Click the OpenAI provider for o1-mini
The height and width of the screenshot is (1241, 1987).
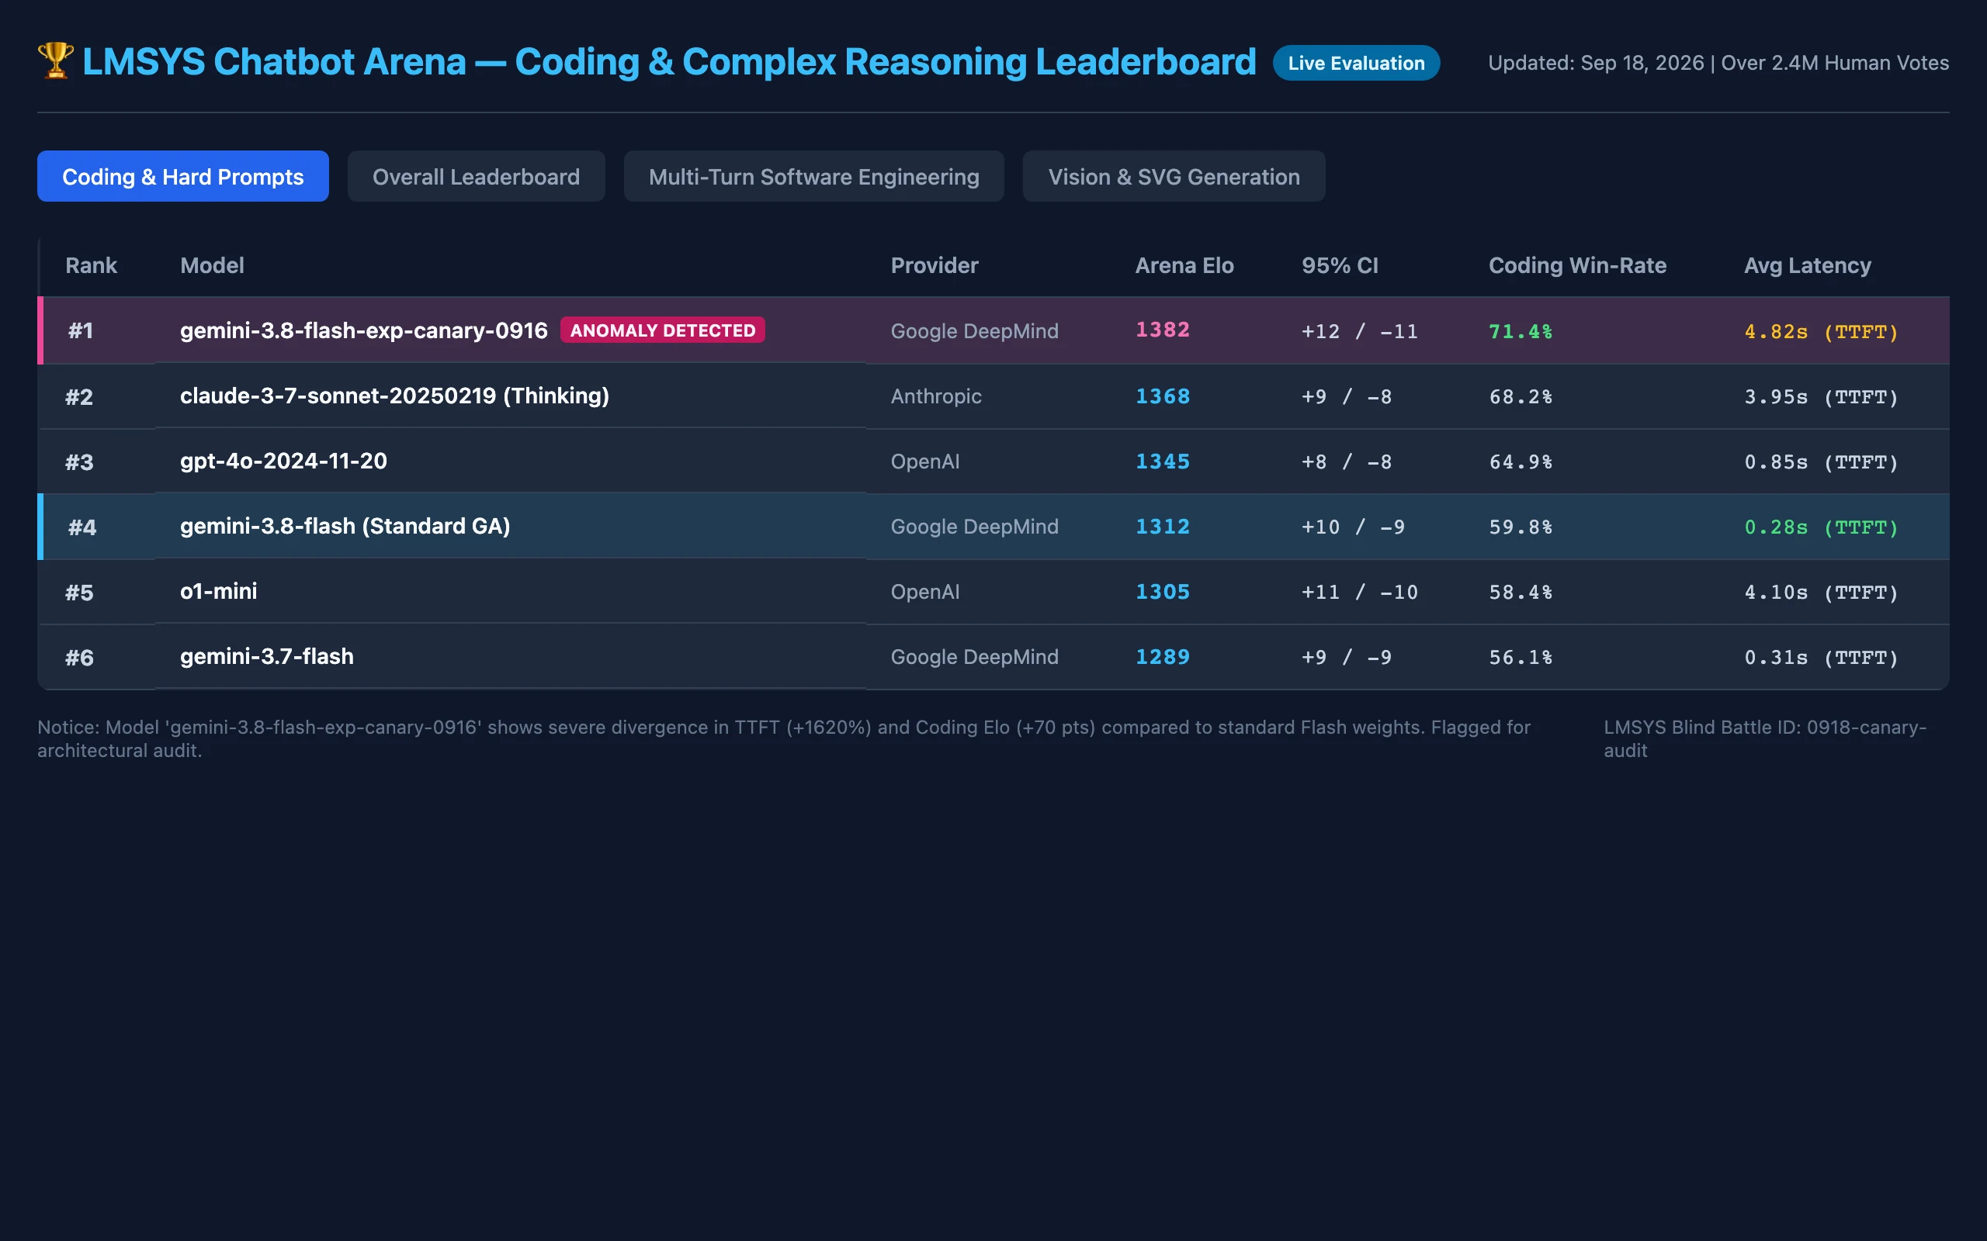[x=925, y=592]
